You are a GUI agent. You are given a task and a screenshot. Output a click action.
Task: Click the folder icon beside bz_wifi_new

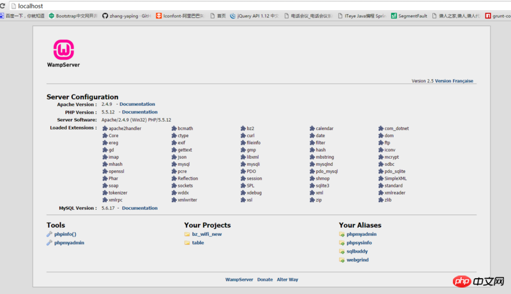(187, 234)
